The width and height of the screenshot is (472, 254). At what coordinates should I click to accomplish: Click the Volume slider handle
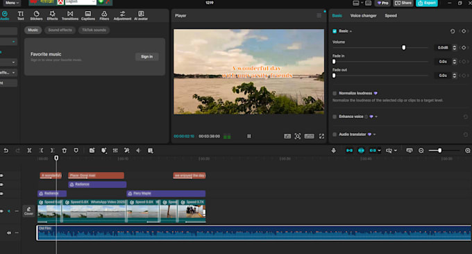(x=404, y=48)
